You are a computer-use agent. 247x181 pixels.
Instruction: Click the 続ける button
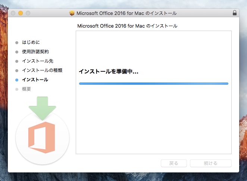[x=210, y=163]
